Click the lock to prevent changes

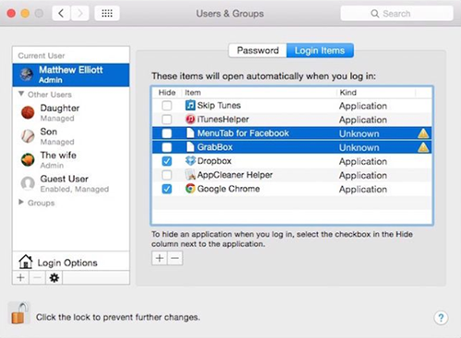click(x=19, y=313)
